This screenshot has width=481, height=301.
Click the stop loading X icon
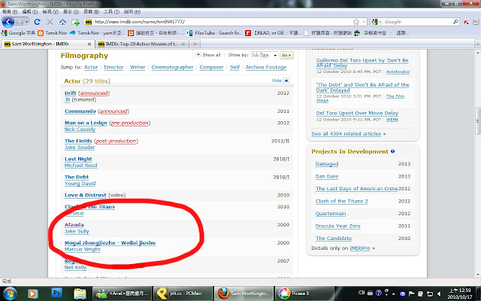point(50,22)
